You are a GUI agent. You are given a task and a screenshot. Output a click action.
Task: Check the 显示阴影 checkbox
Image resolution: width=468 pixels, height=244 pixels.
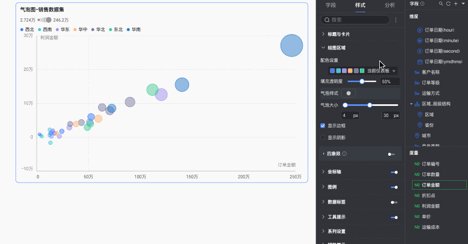tap(323, 138)
